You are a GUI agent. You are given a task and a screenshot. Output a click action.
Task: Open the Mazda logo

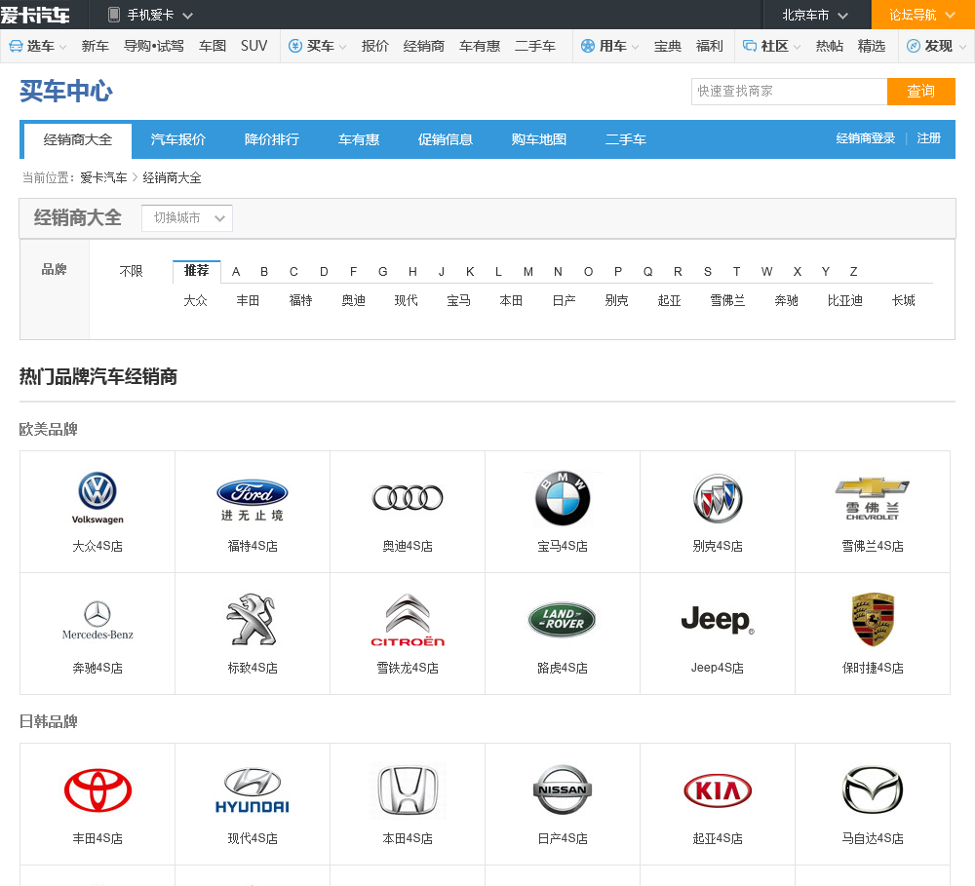(873, 790)
